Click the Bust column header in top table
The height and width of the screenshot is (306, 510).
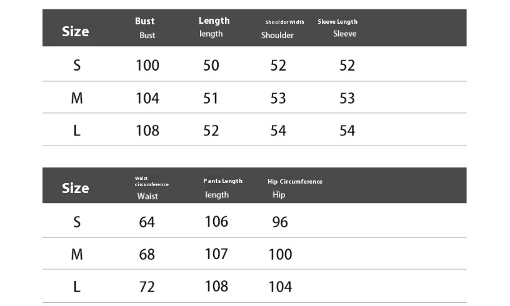146,27
